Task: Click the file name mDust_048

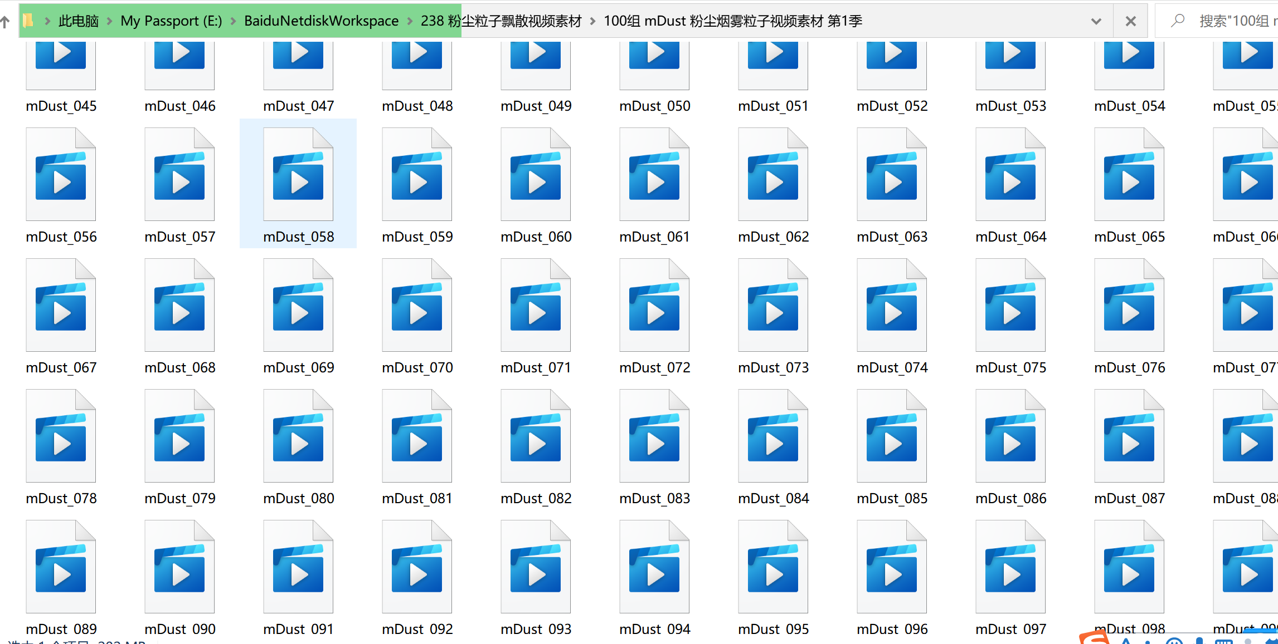Action: point(417,106)
